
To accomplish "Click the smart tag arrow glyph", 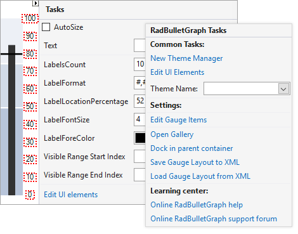I will point(36,3).
